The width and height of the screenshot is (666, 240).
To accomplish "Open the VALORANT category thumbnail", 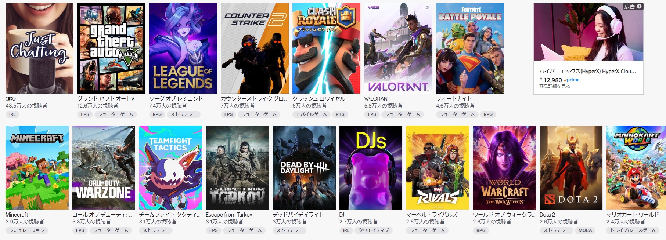I will [398, 48].
